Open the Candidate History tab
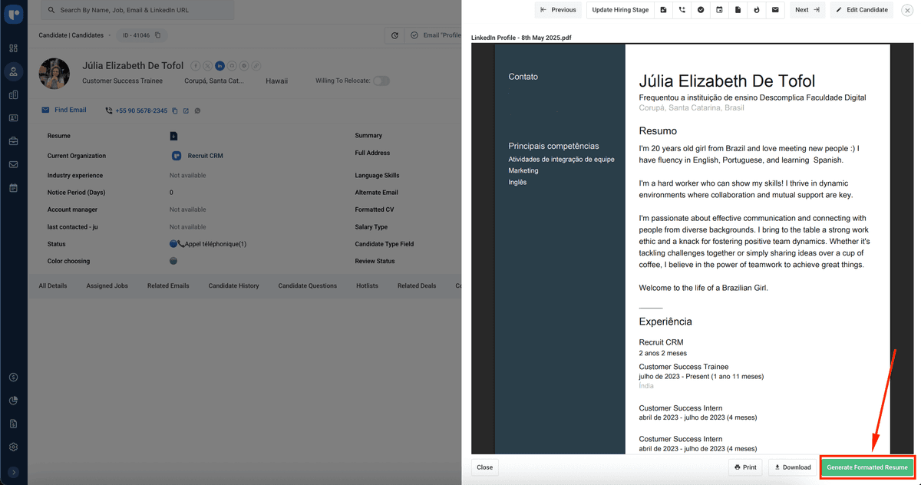Image resolution: width=921 pixels, height=485 pixels. pyautogui.click(x=234, y=285)
